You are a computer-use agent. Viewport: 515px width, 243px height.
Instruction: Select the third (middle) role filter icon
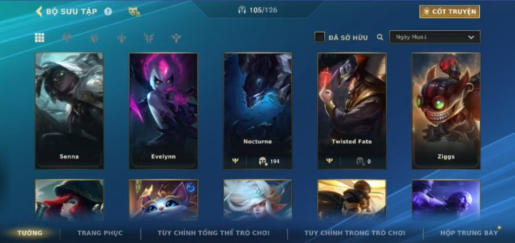tap(121, 38)
